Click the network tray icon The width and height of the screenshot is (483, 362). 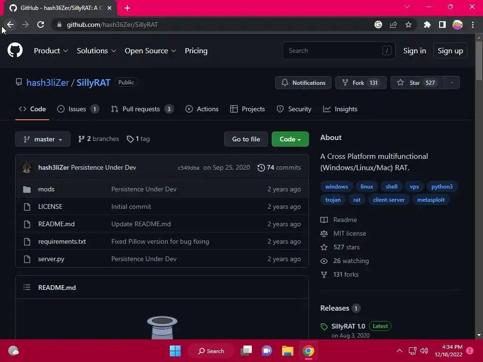click(412, 351)
